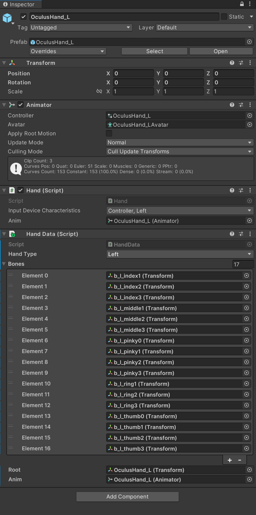Pick object for Element 0 bone
The image size is (256, 515).
[246, 276]
